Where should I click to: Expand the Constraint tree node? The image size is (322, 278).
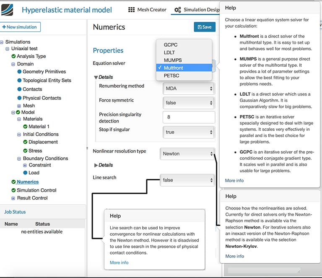click(25, 165)
